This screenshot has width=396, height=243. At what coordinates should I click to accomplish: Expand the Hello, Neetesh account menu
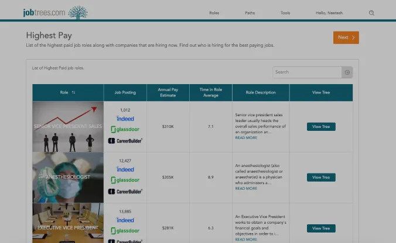coord(328,13)
